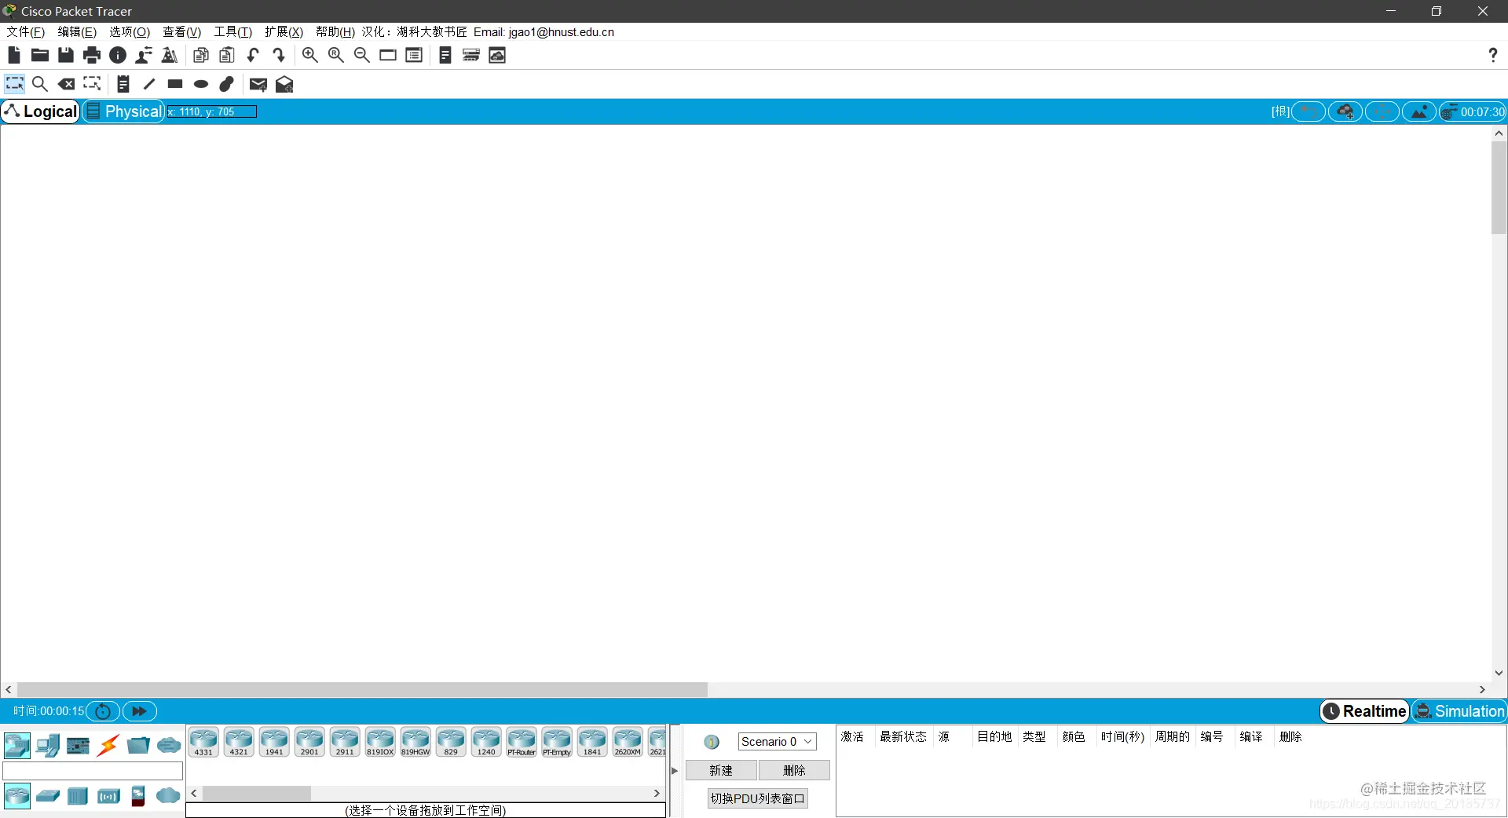
Task: Zoom in with the plus magnifier
Action: 310,55
